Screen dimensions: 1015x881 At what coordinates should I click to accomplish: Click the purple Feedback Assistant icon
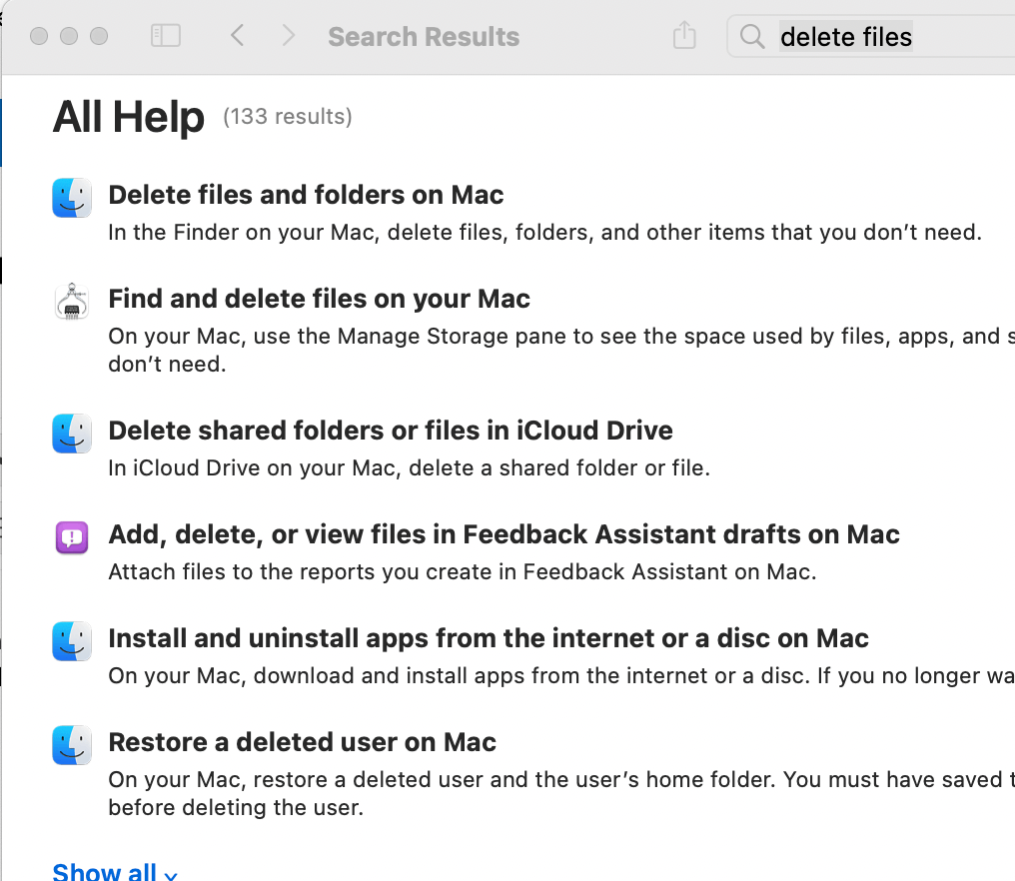click(x=72, y=537)
